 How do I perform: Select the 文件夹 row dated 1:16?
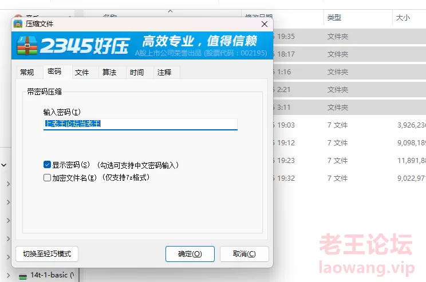(349, 72)
